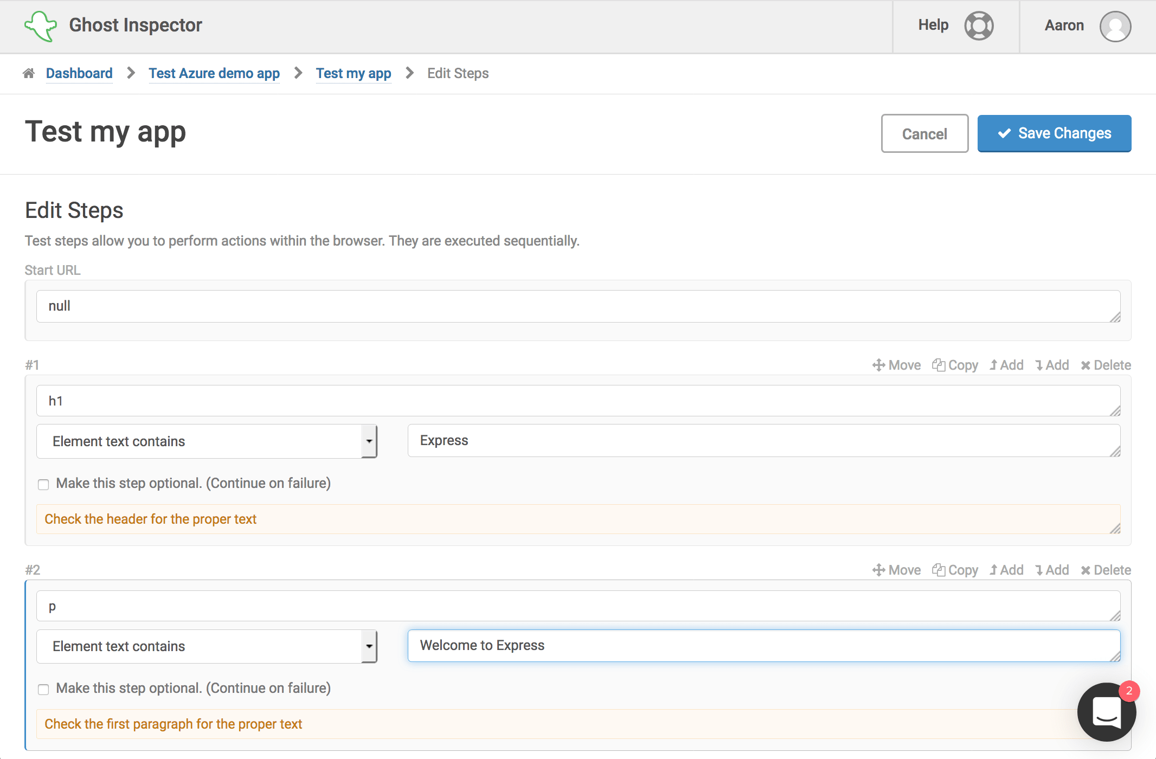Open step #2 command dropdown
Image resolution: width=1156 pixels, height=759 pixels.
207,646
